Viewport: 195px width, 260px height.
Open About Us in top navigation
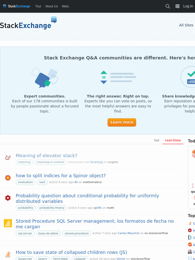[51, 6]
